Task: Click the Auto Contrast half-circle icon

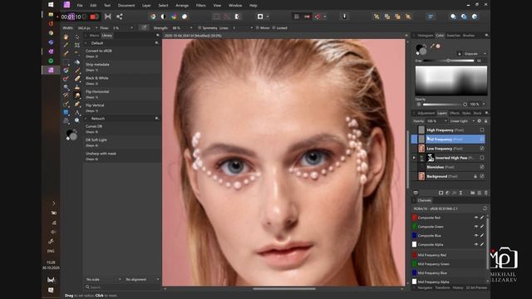Action: pos(163,17)
